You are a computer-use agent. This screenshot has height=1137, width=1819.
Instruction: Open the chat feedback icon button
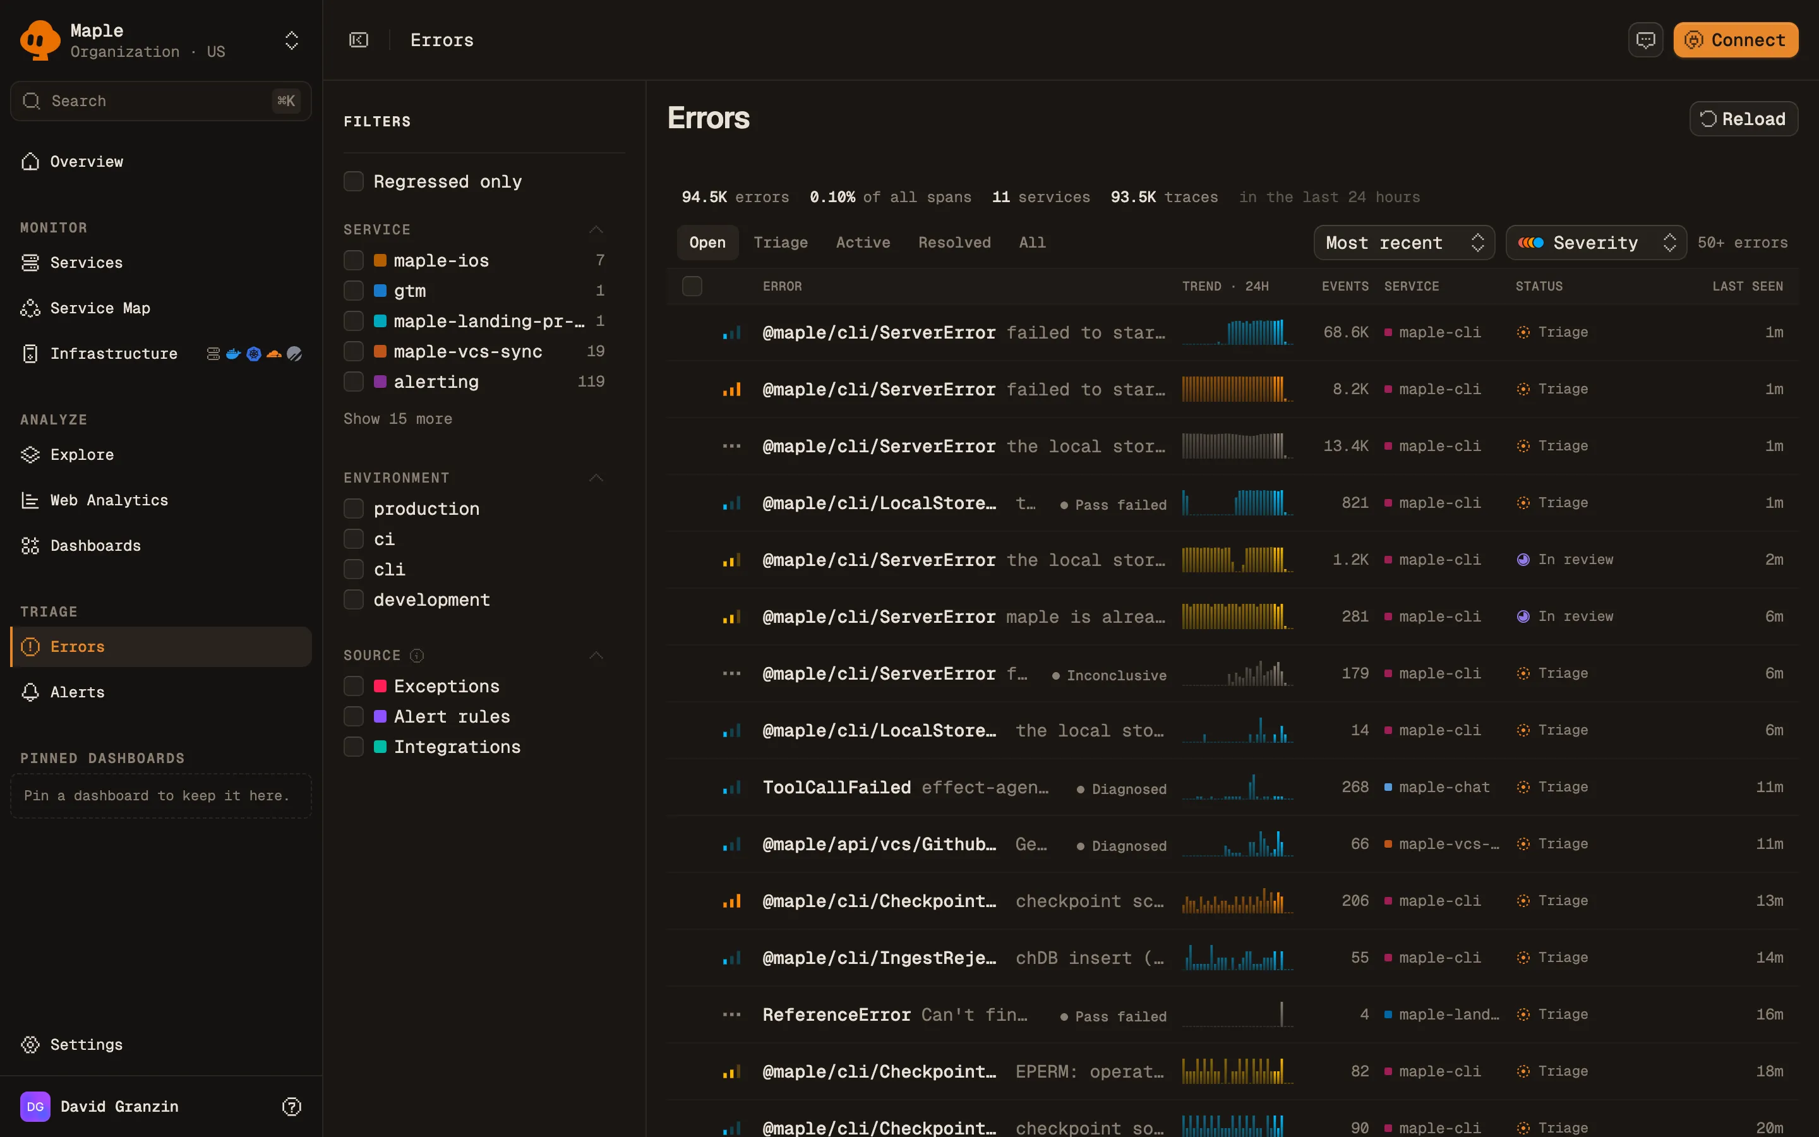coord(1645,40)
